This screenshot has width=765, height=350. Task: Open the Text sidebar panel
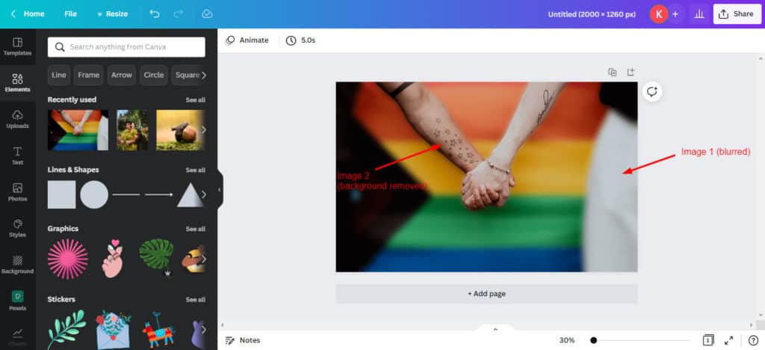pos(18,156)
